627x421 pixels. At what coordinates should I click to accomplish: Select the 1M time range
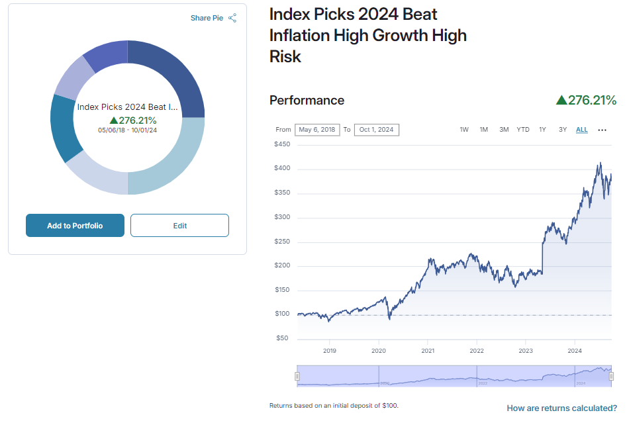[484, 130]
